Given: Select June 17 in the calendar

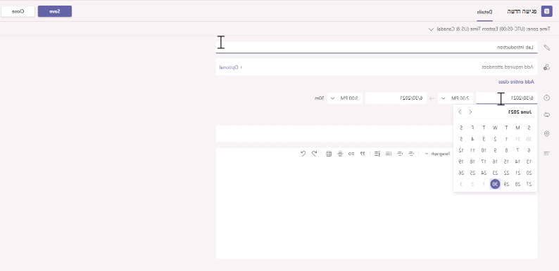Looking at the screenshot, I should pos(484,161).
